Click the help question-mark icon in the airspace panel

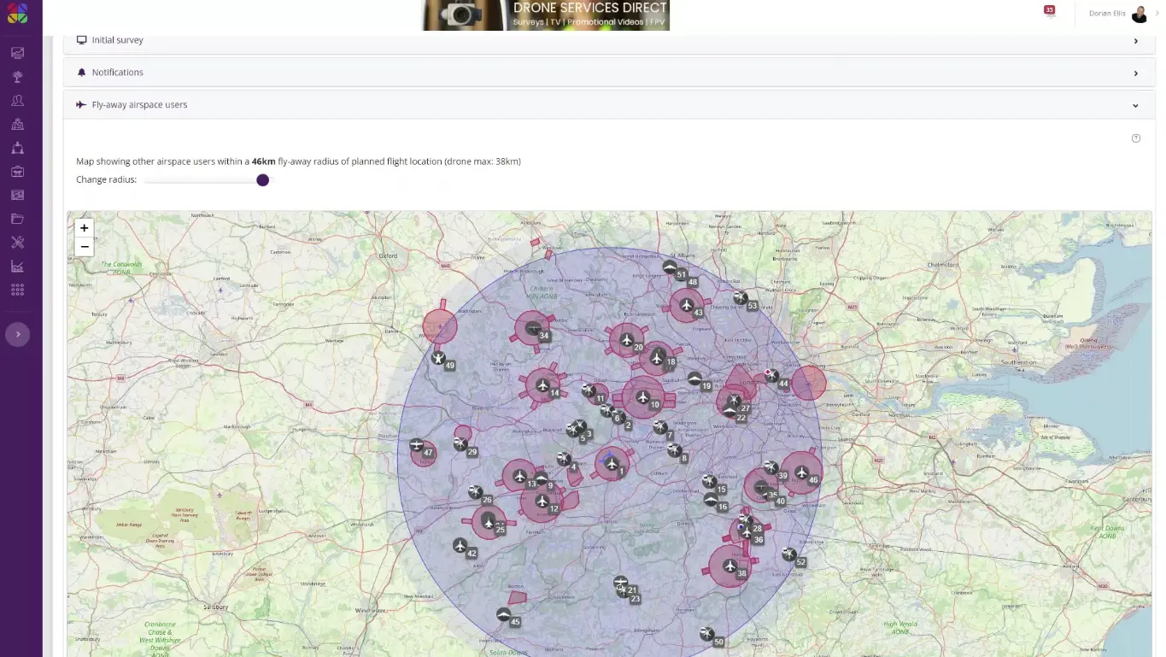[x=1135, y=138]
